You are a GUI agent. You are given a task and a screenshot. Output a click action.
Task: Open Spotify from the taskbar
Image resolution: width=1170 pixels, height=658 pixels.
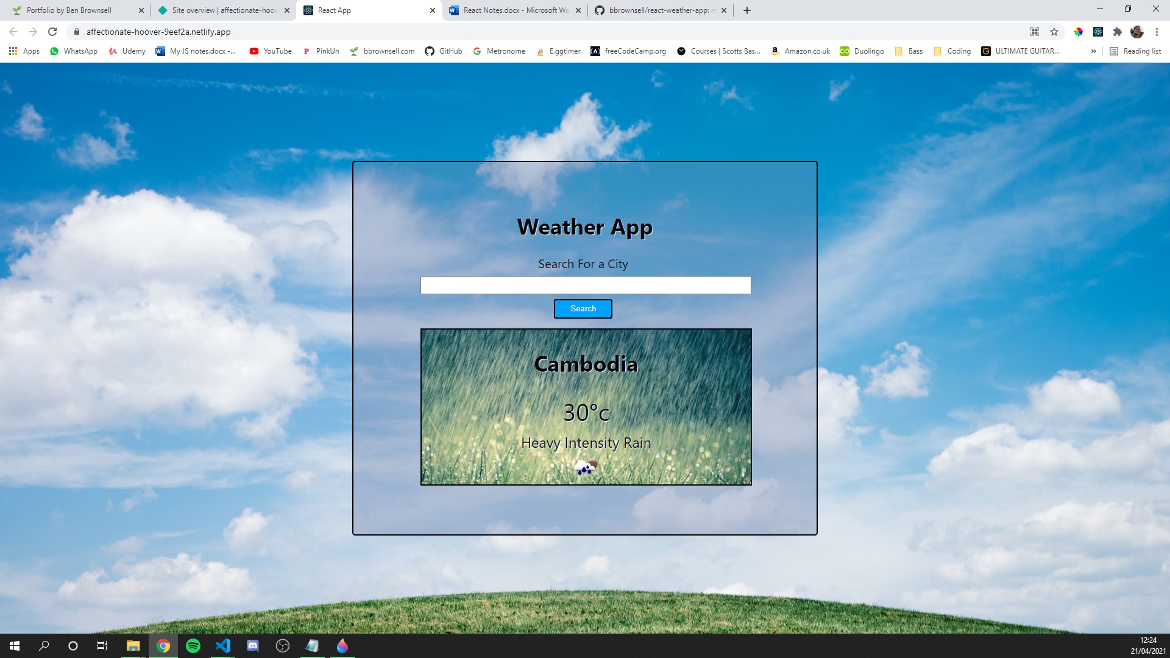[x=193, y=646]
